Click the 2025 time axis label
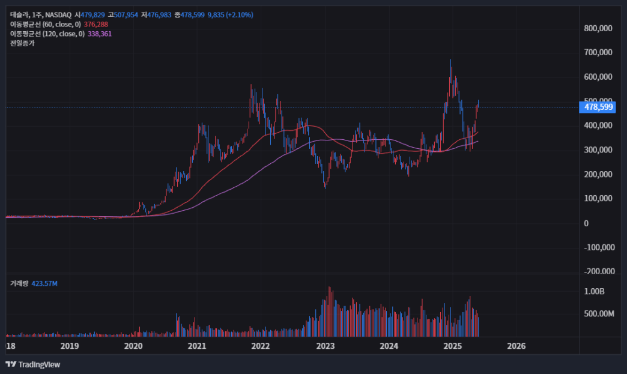The image size is (627, 374). 453,346
